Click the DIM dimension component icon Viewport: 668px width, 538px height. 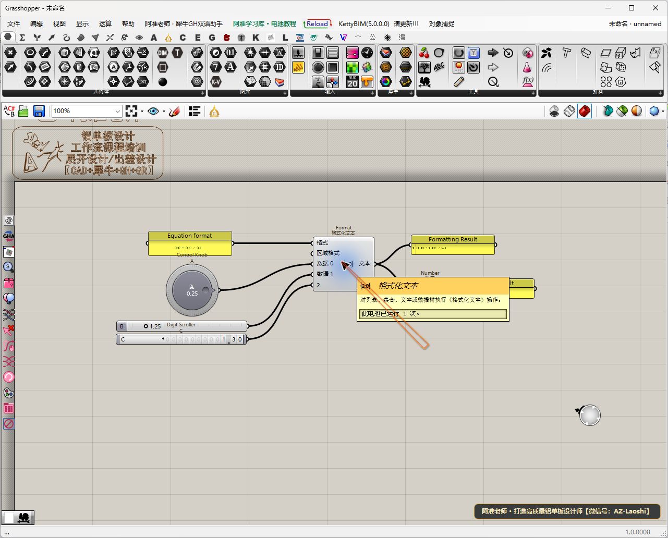[x=163, y=53]
